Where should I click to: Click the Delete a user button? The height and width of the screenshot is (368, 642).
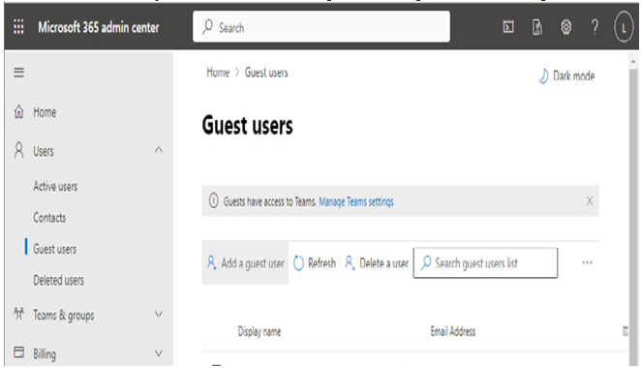377,262
